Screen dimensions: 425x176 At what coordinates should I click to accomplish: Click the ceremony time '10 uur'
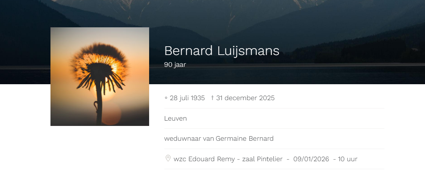point(348,159)
